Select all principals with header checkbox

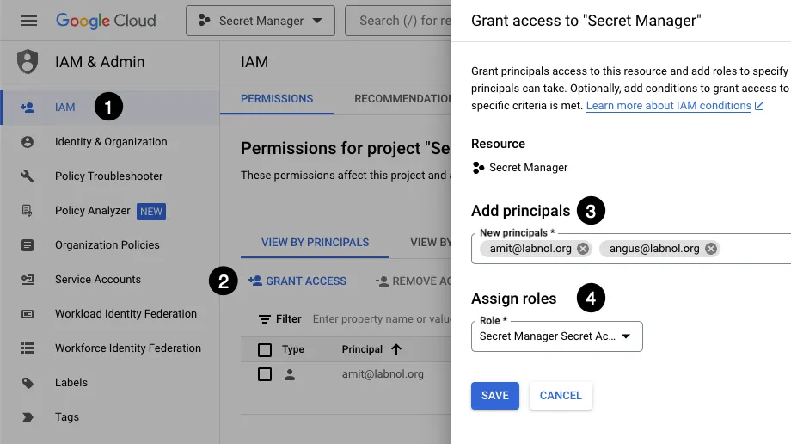[x=265, y=349]
